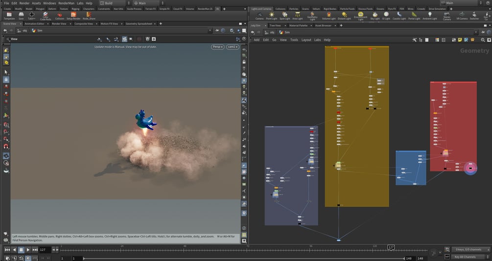Click the range slider end handle near 140
This screenshot has width=492, height=261.
[x=404, y=258]
